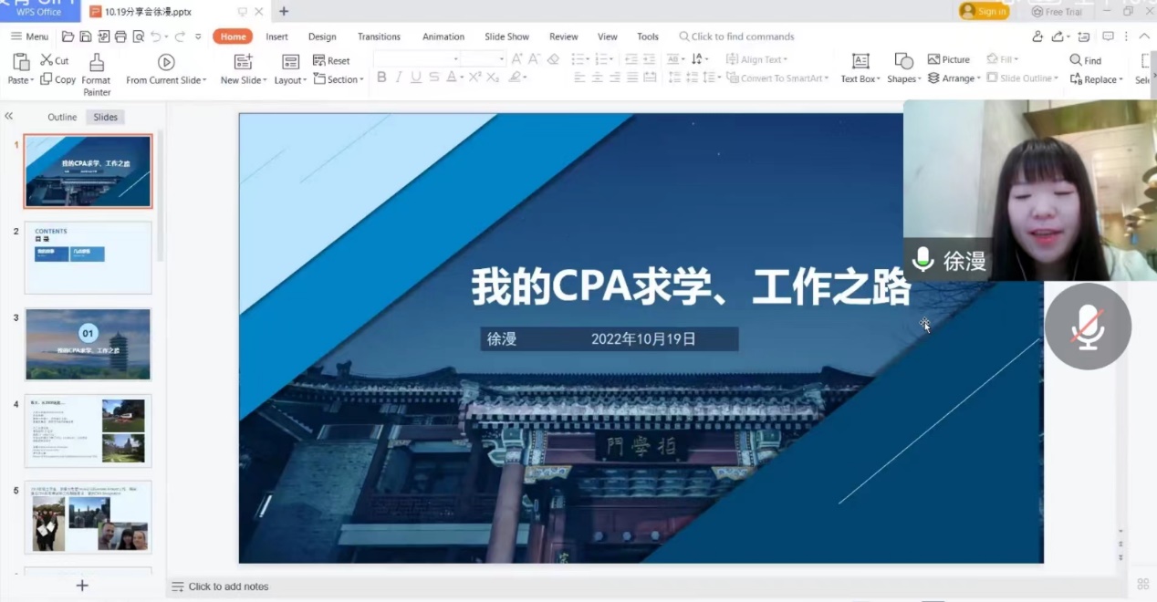Viewport: 1157px width, 602px height.
Task: Toggle Bold formatting
Action: click(381, 78)
